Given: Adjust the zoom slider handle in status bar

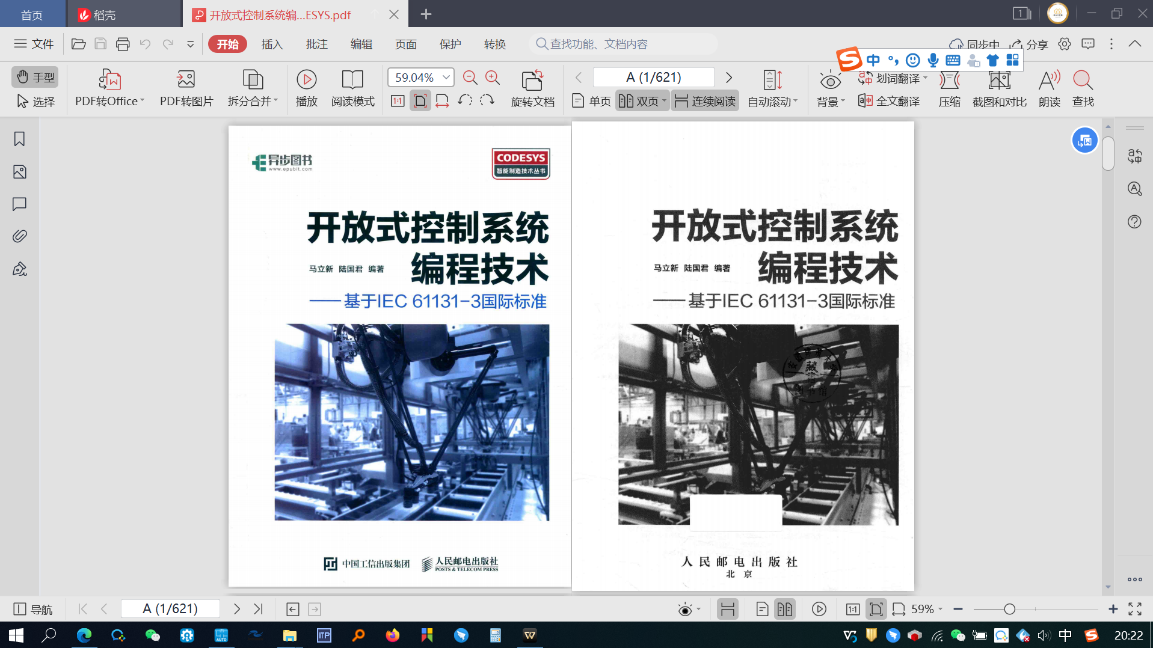Looking at the screenshot, I should (1009, 609).
